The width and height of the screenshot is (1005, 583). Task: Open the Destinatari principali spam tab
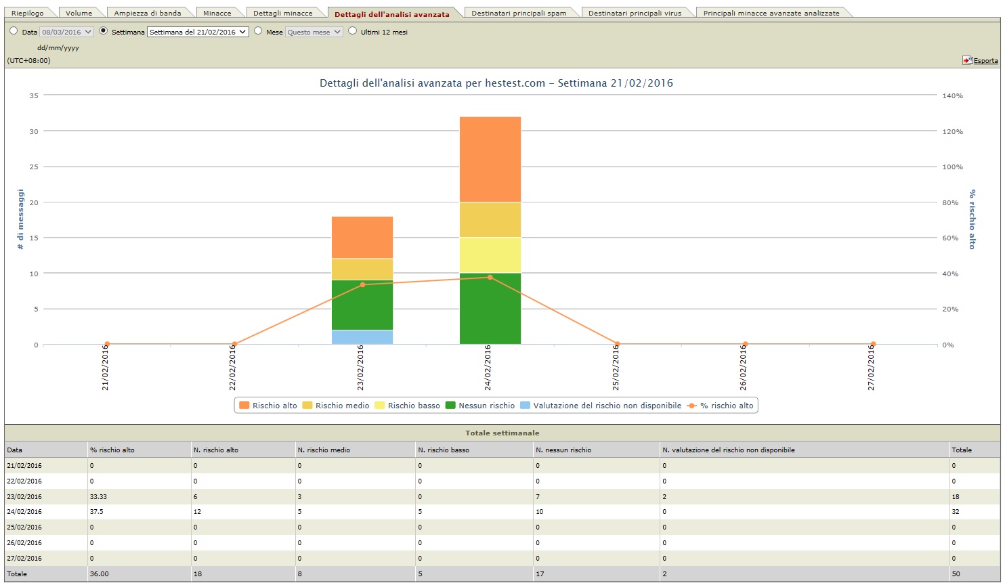(x=519, y=13)
